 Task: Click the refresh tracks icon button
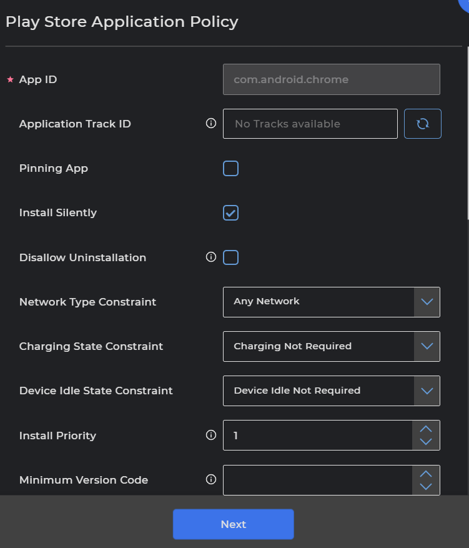pyautogui.click(x=423, y=124)
